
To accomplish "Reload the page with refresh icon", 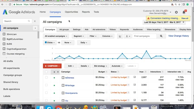I will [x=10, y=5].
